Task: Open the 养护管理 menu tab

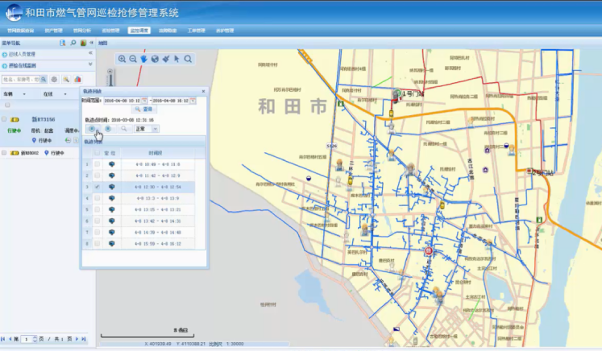Action: (225, 31)
